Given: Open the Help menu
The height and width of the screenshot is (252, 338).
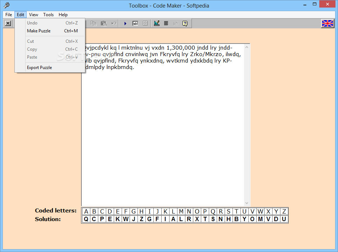Looking at the screenshot, I should pos(63,15).
